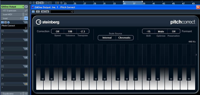
Task: Expand the GAOne Output name arrow
Action: click(23, 7)
